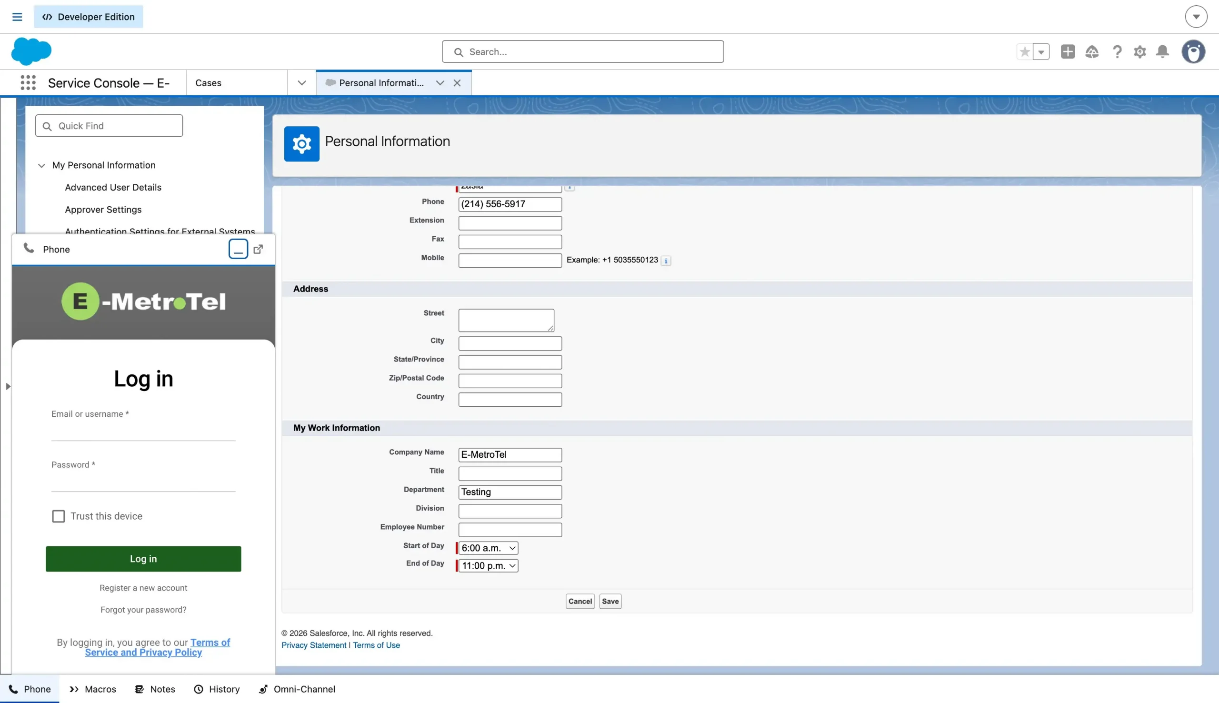Collapse the My Personal Information tree node
The image size is (1219, 703).
[41, 165]
